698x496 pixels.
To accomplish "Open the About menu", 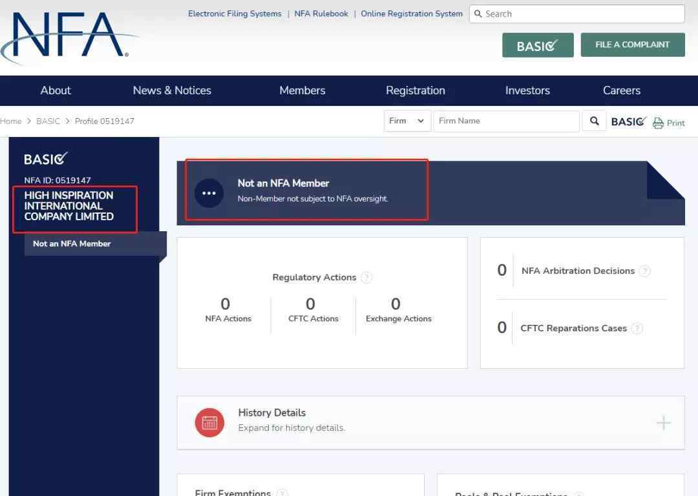I will tap(56, 90).
